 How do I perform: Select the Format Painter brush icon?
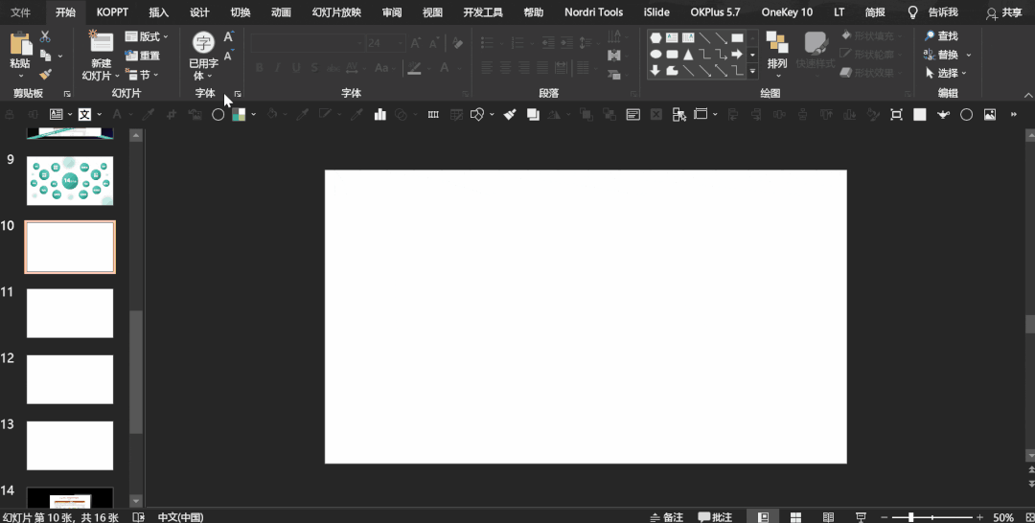pyautogui.click(x=46, y=75)
